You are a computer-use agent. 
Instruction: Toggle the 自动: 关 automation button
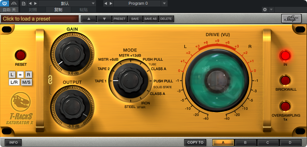pos(9,10)
